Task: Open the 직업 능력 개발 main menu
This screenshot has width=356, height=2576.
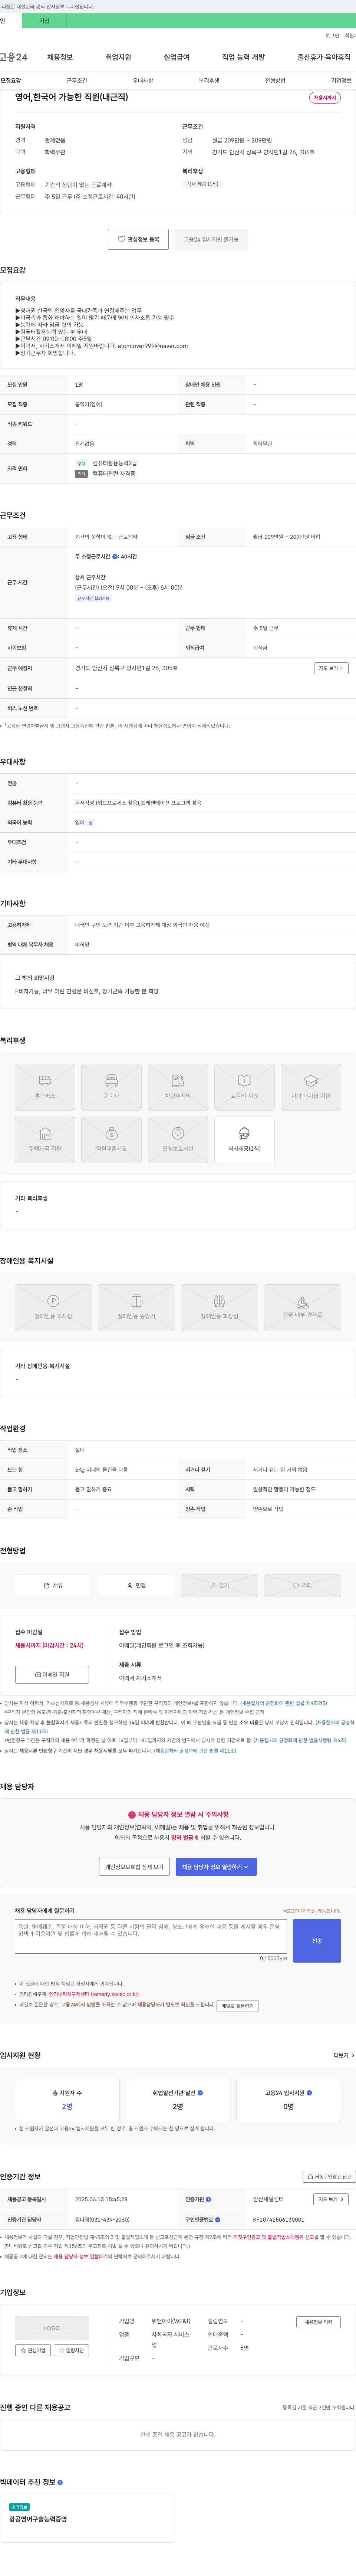Action: 243,57
